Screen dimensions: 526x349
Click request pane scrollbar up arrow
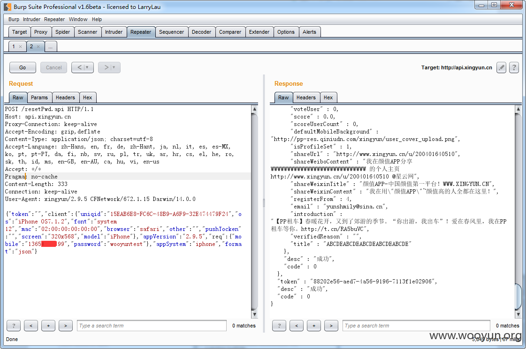click(x=255, y=109)
